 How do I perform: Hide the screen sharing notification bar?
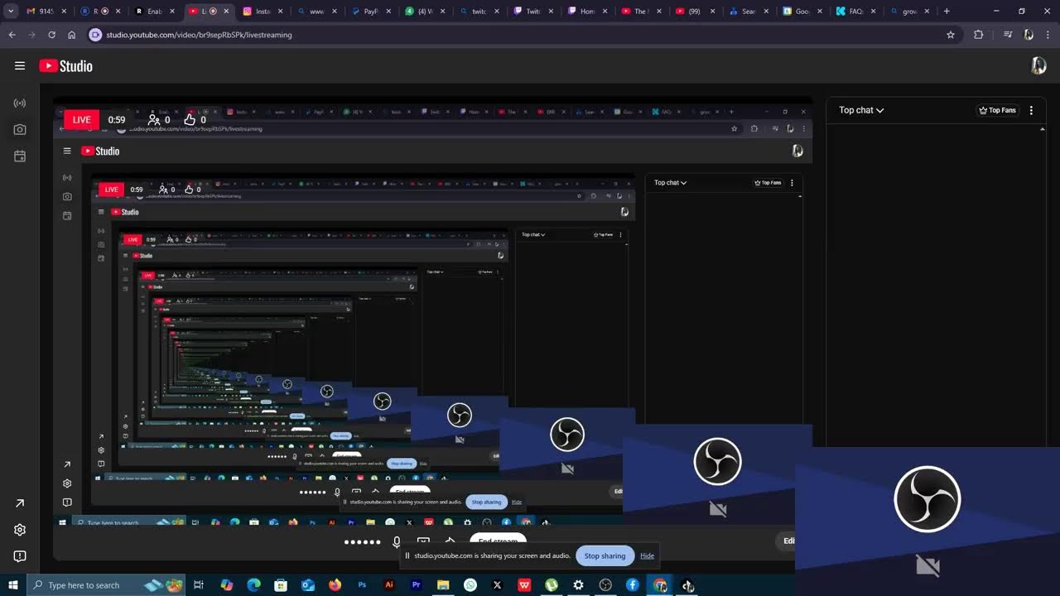(647, 555)
